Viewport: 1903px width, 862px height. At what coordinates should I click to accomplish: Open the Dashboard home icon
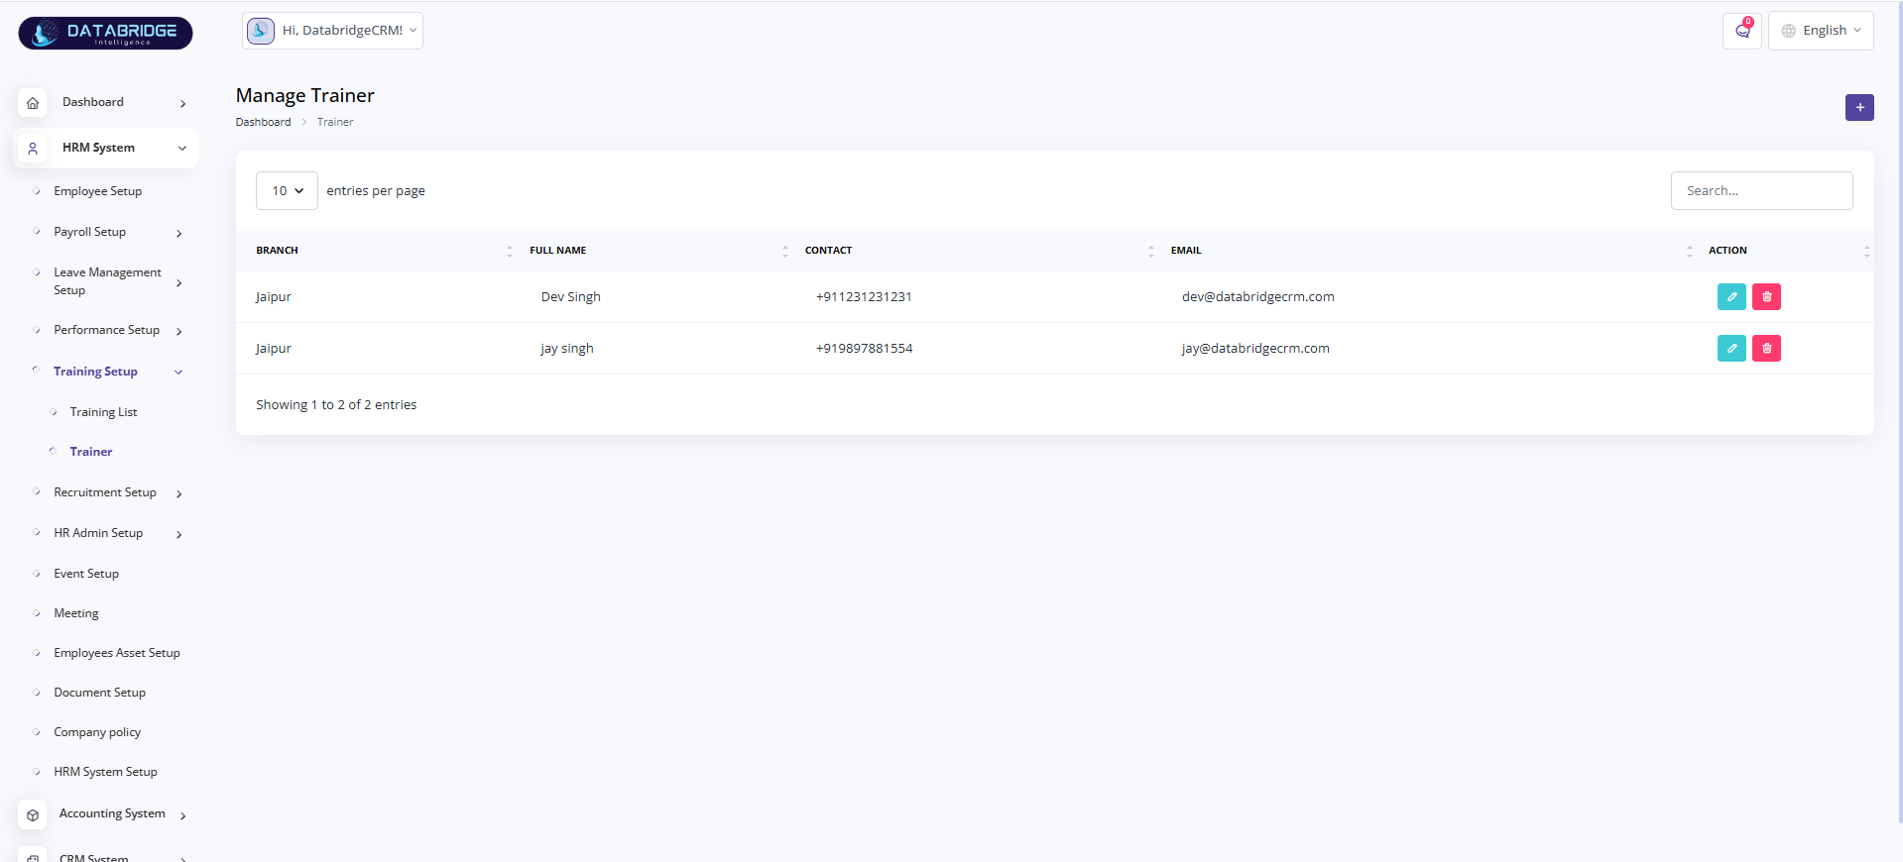click(x=33, y=102)
